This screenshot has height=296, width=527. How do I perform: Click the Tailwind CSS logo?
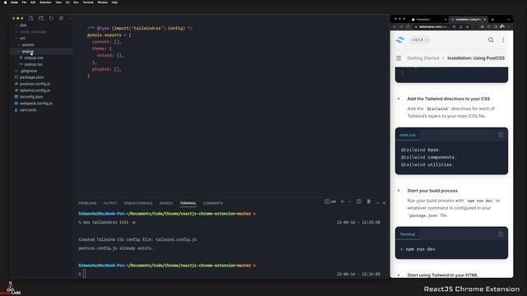[x=400, y=40]
